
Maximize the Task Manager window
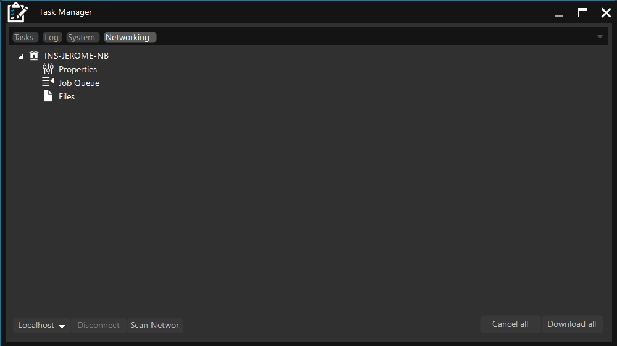click(x=582, y=13)
